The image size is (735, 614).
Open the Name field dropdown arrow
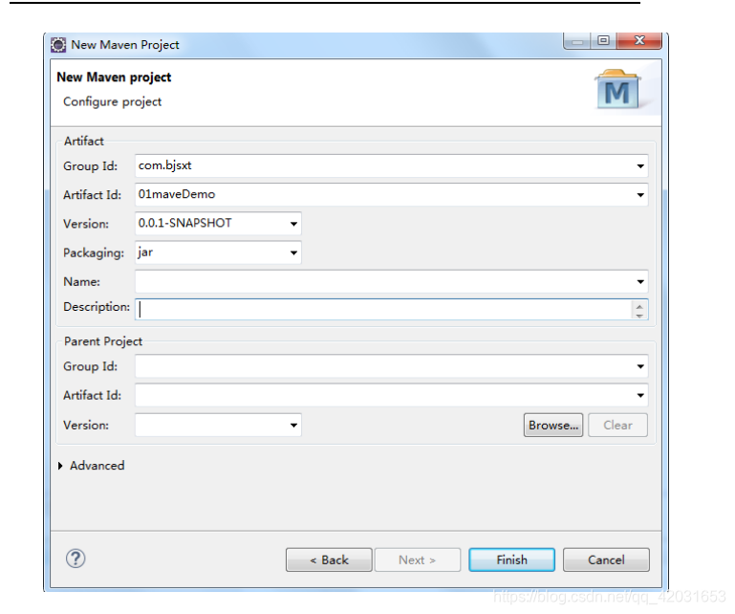click(639, 282)
